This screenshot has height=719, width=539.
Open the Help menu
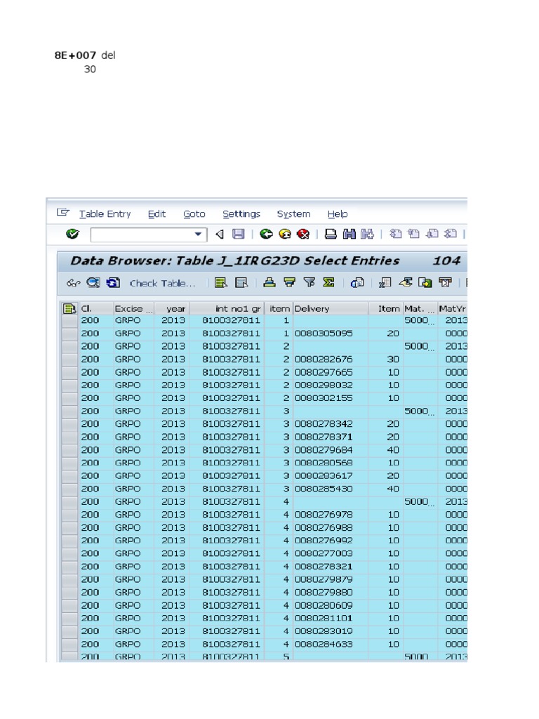(x=338, y=214)
